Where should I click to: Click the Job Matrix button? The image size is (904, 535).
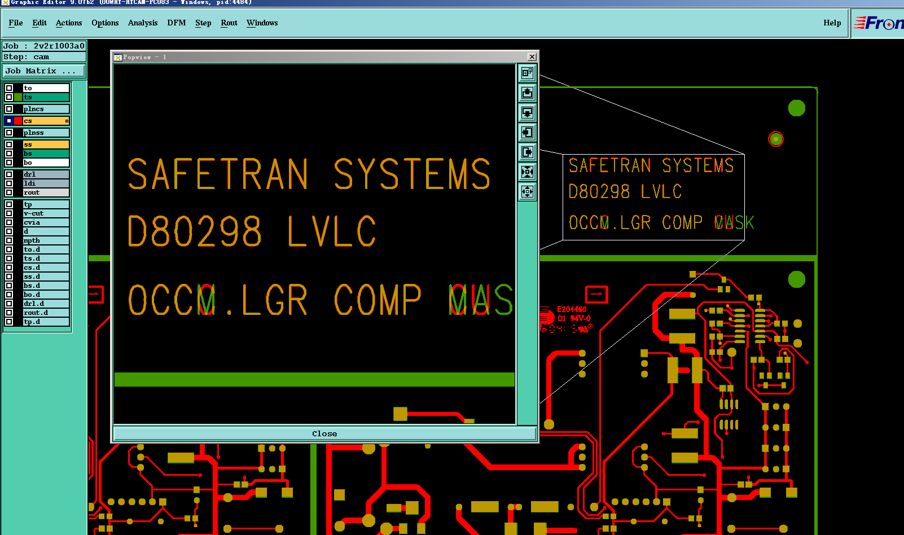pyautogui.click(x=44, y=71)
